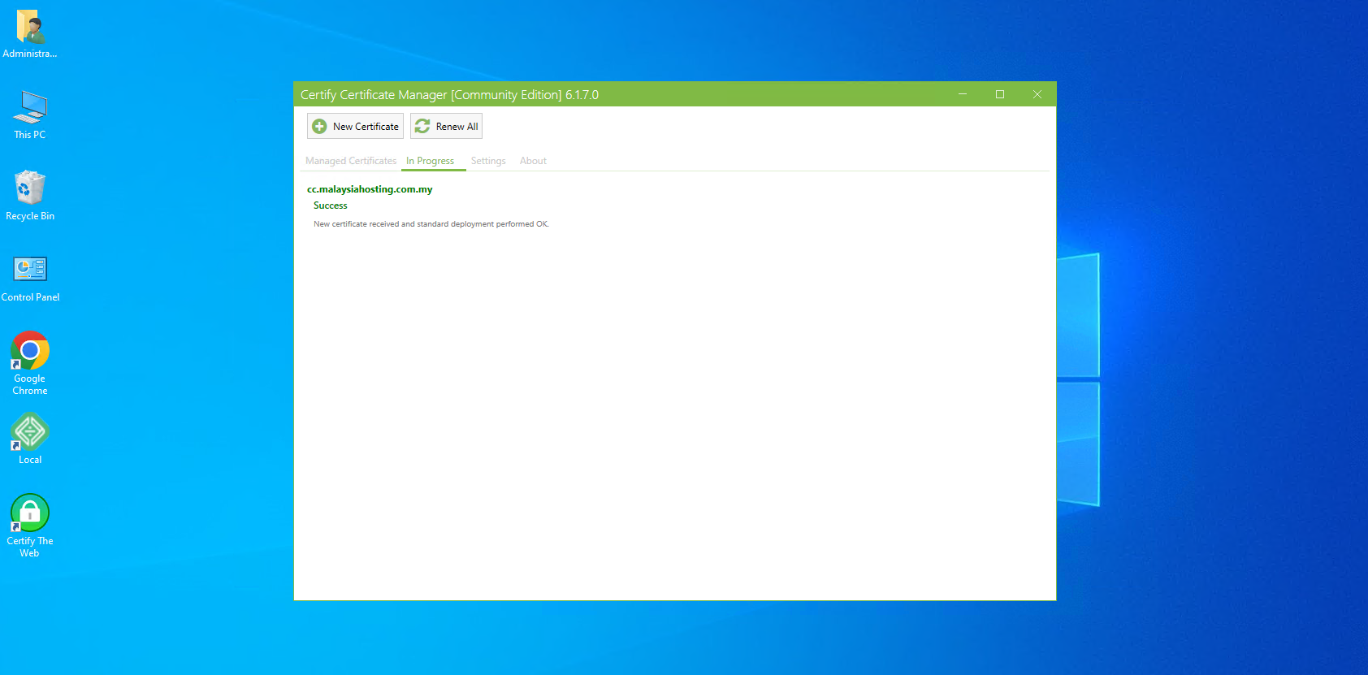This screenshot has height=675, width=1368.
Task: Minimize the Certify Certificate Manager window
Action: coord(963,94)
